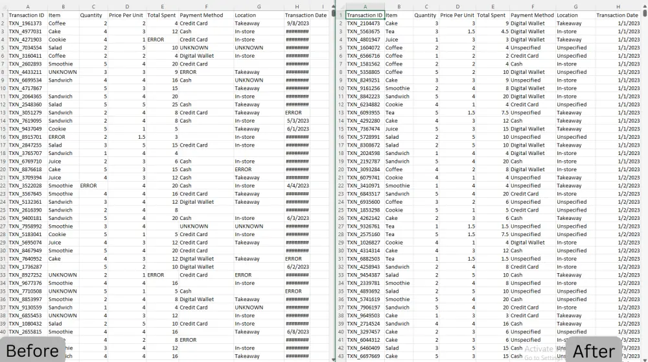The width and height of the screenshot is (648, 362).
Task: Click ERROR item cell of TXN_8915701
Action: coord(64,137)
